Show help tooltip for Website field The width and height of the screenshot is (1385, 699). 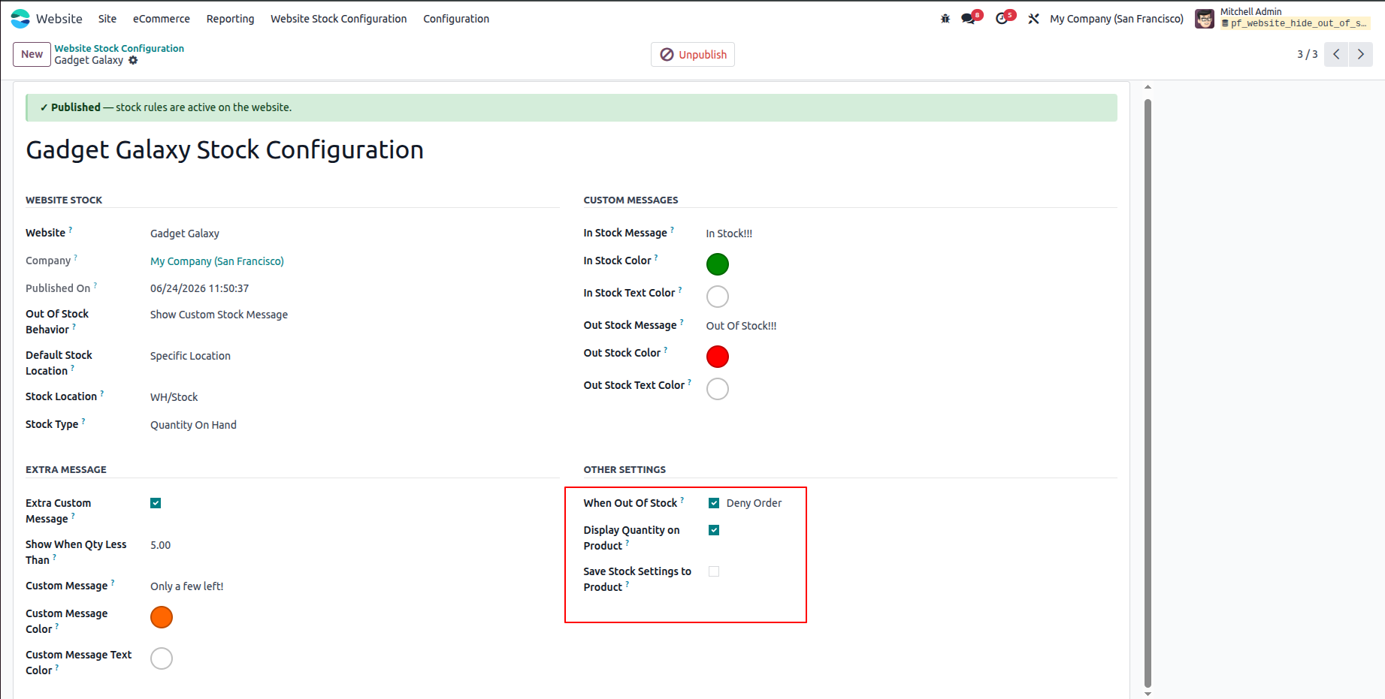pos(71,230)
